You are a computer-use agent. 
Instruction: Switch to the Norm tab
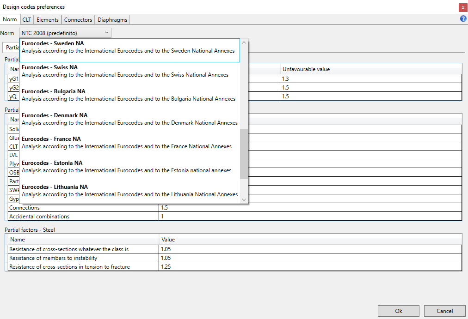pos(10,19)
